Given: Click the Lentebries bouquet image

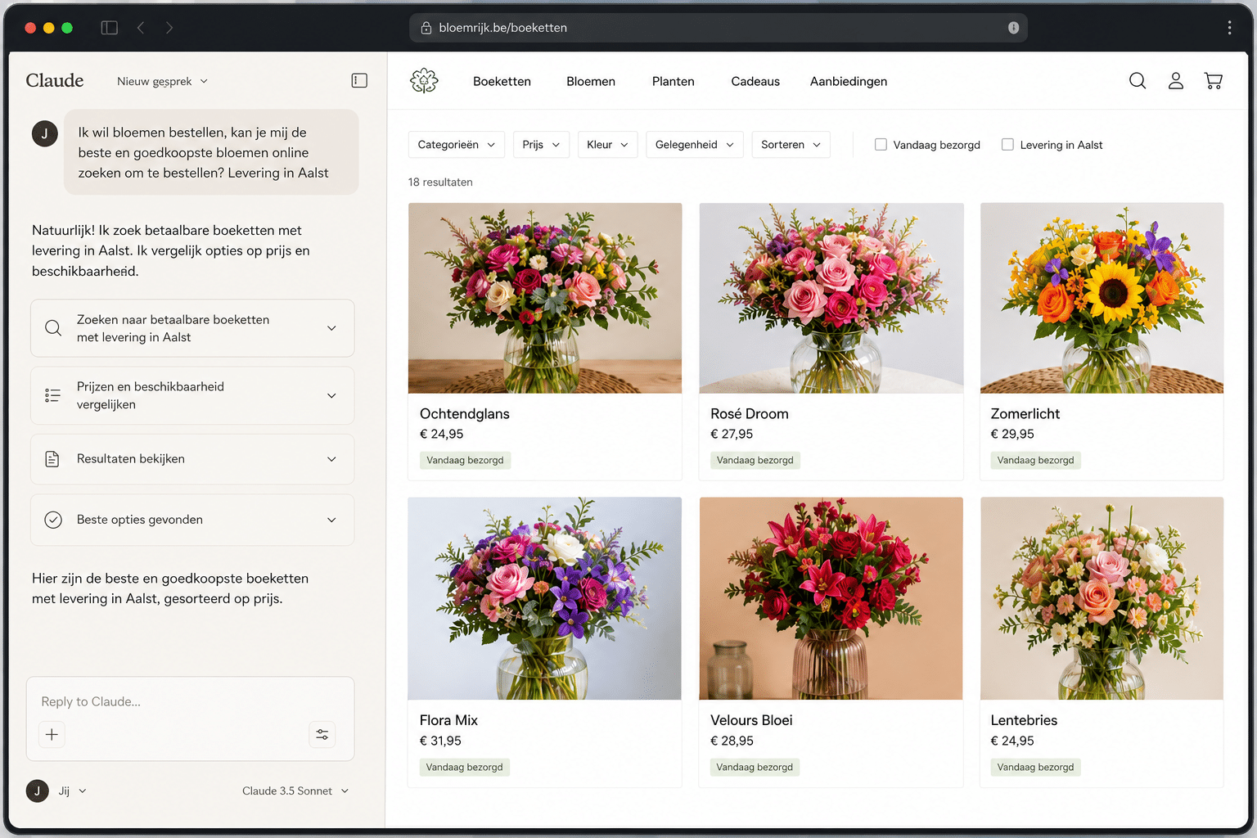Looking at the screenshot, I should (1102, 598).
